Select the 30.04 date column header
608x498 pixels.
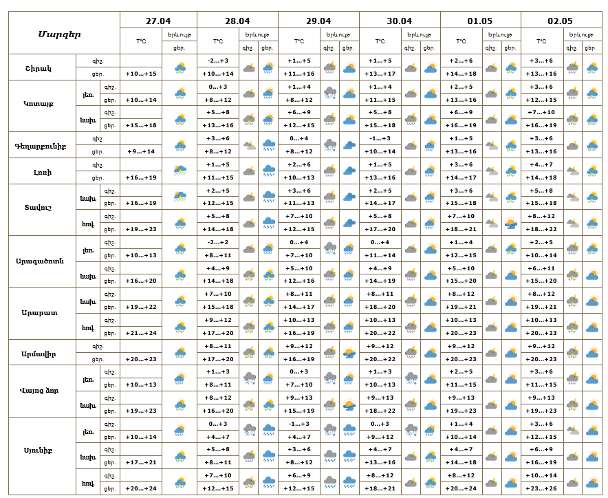(x=400, y=21)
